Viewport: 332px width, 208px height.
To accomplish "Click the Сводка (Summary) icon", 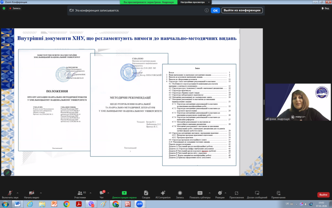I will 146,194.
